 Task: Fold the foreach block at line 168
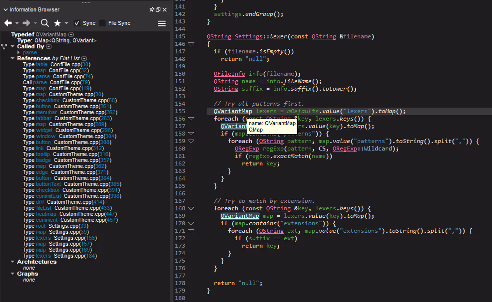(x=191, y=208)
